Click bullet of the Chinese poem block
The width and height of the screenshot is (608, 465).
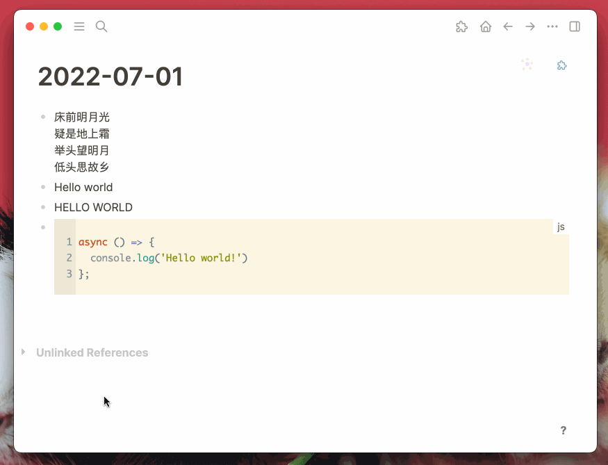click(x=43, y=116)
